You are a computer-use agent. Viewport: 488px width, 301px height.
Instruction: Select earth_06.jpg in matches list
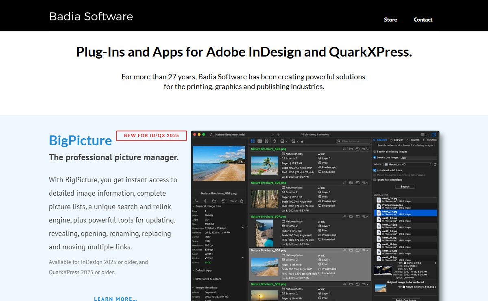point(405,233)
